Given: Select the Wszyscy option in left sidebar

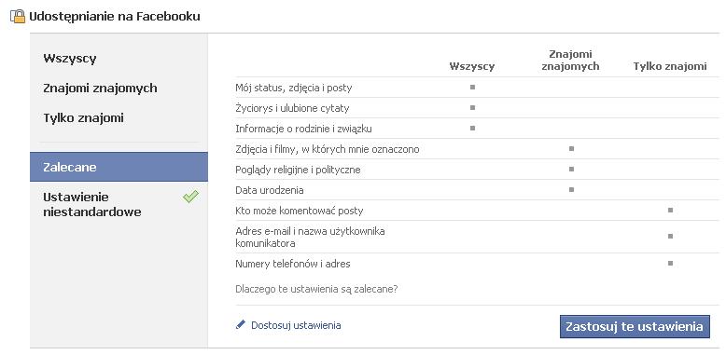Looking at the screenshot, I should (70, 59).
